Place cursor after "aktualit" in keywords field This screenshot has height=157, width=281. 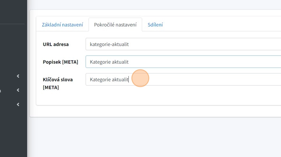pos(129,79)
